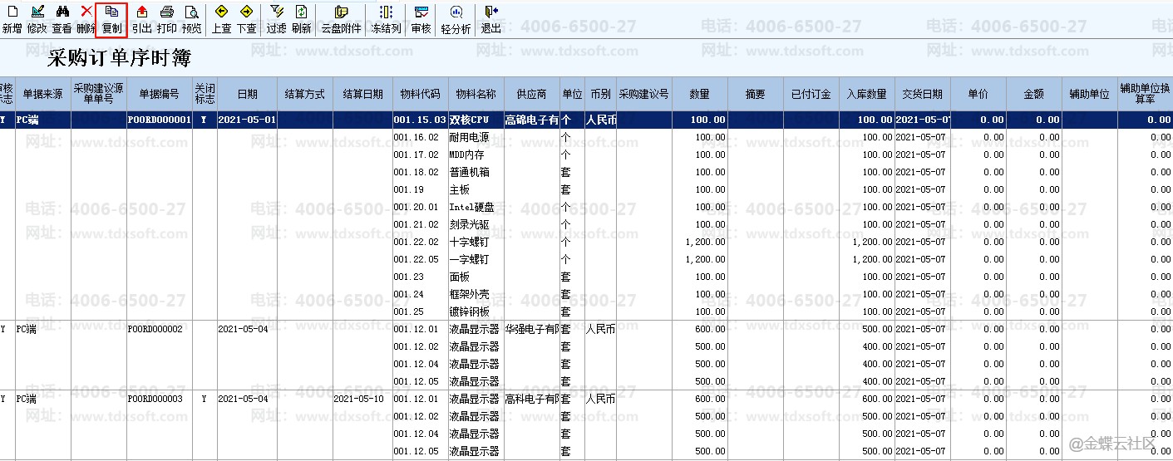The width and height of the screenshot is (1173, 461).
Task: Click the 关闭标志 column header
Action: pos(205,93)
